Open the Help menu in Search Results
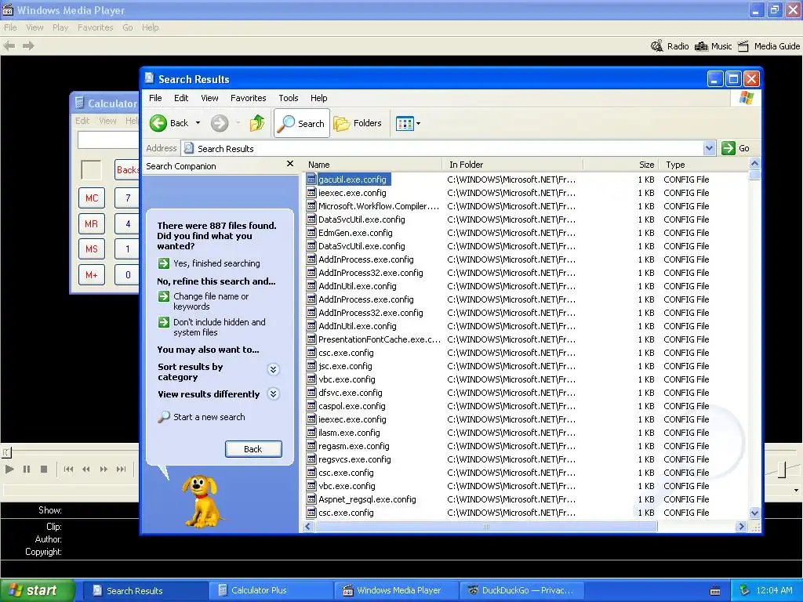Viewport: 803px width, 602px height. coord(318,98)
